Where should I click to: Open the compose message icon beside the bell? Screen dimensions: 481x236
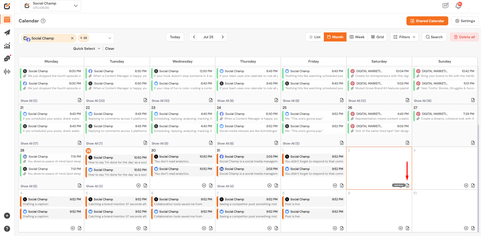pyautogui.click(x=445, y=6)
